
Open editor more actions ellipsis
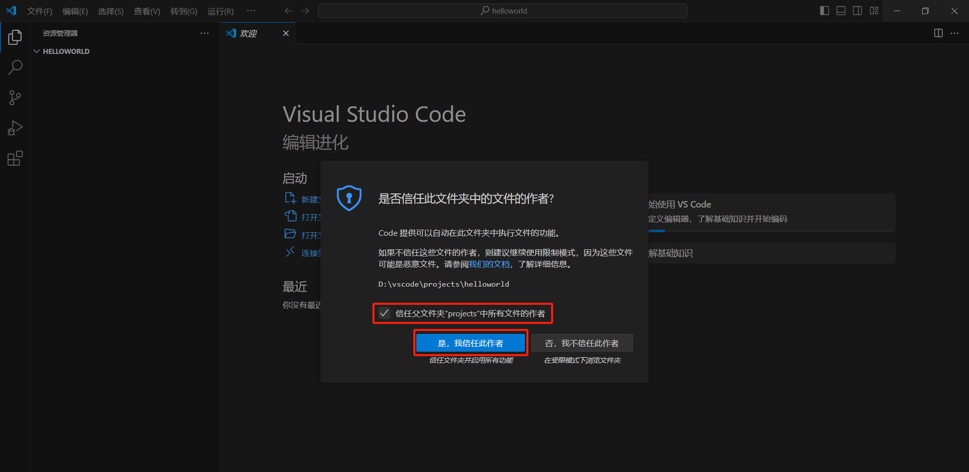tap(954, 33)
